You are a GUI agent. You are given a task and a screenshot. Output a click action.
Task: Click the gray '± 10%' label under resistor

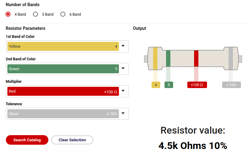(231, 85)
